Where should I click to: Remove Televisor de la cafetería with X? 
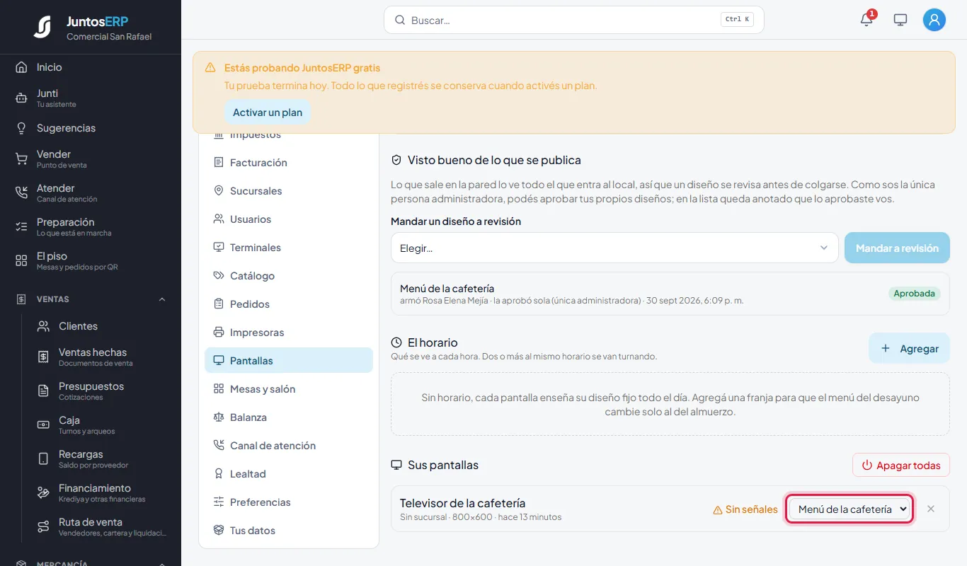click(931, 509)
